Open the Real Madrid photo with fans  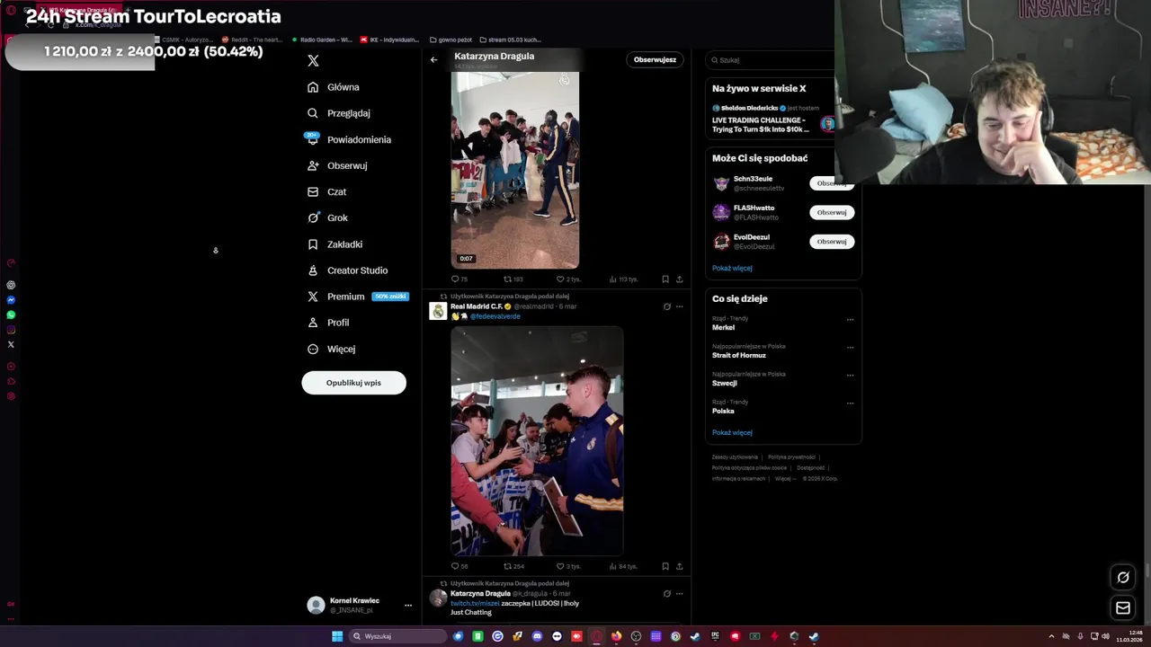click(537, 441)
